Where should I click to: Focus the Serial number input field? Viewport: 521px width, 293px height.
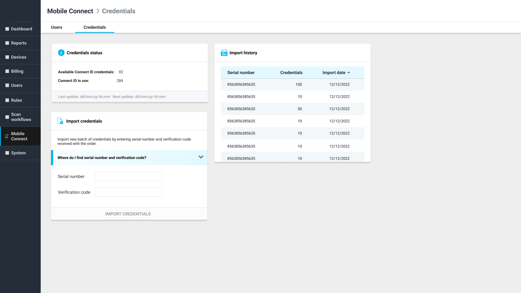point(128,176)
